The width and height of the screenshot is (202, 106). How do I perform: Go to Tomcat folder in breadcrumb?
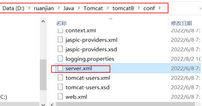pyautogui.click(x=93, y=8)
